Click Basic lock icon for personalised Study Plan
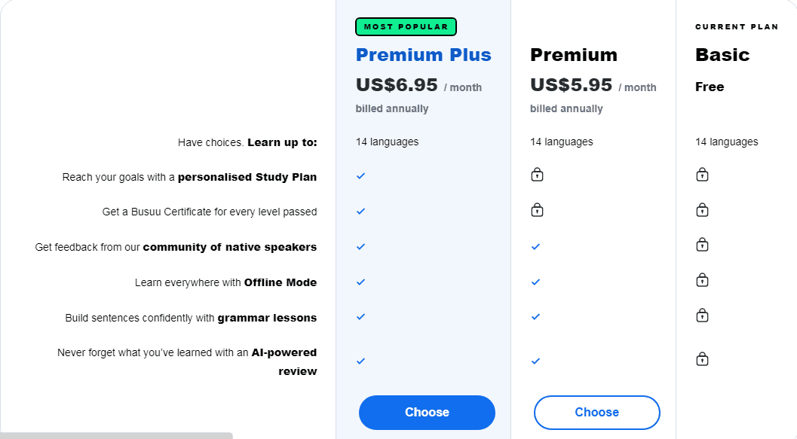The height and width of the screenshot is (439, 797). [702, 175]
